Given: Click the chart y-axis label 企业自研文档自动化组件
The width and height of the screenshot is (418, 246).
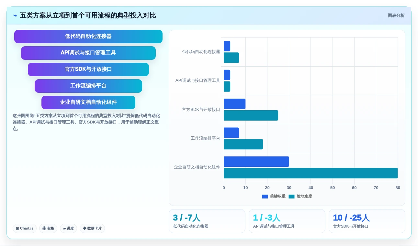Looking at the screenshot, I should 197,167.
